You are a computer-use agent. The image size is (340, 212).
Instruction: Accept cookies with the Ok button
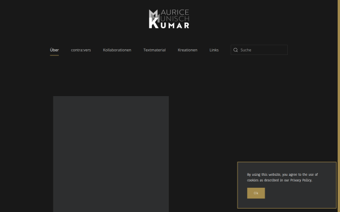(x=256, y=193)
